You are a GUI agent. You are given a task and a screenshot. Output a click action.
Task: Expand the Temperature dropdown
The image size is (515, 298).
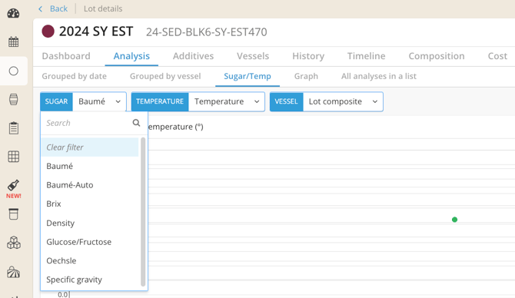[226, 101]
